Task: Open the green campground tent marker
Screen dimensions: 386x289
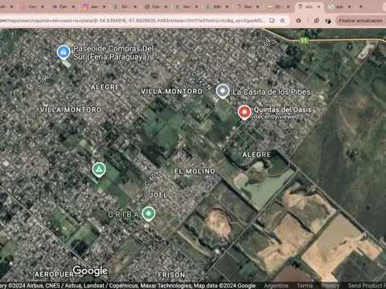Action: tap(99, 169)
